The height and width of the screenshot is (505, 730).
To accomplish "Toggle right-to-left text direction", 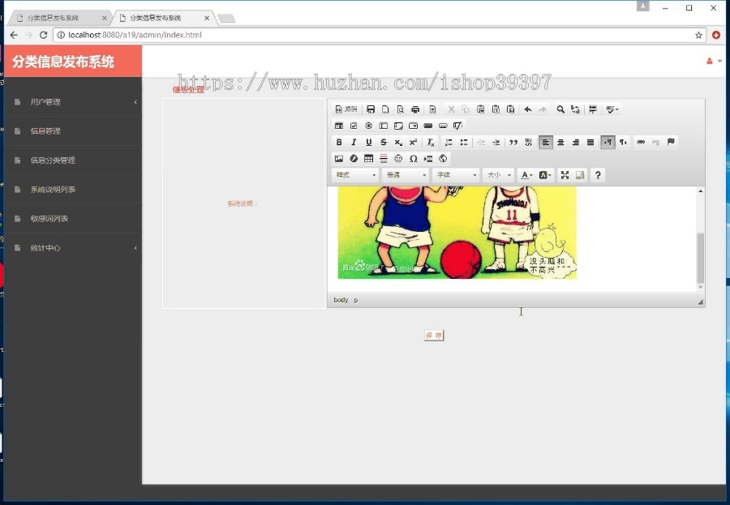I will coord(623,143).
